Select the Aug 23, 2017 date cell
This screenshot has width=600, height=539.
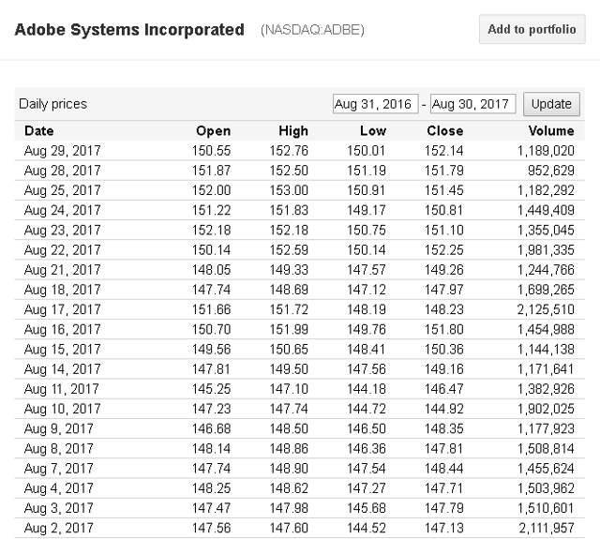(63, 231)
